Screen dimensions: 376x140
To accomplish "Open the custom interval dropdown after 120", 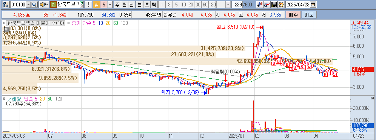I will pos(228,4).
